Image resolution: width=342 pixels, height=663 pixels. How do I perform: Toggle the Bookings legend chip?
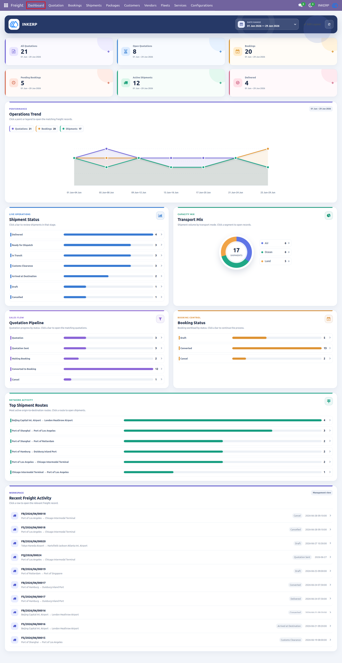pyautogui.click(x=47, y=129)
